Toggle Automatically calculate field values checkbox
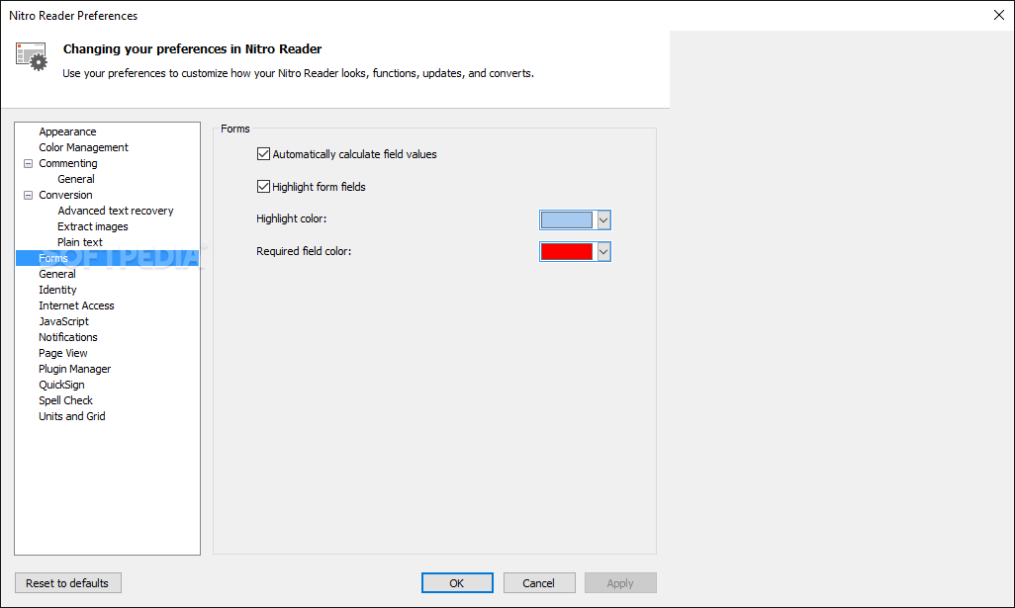The image size is (1015, 608). pos(263,154)
